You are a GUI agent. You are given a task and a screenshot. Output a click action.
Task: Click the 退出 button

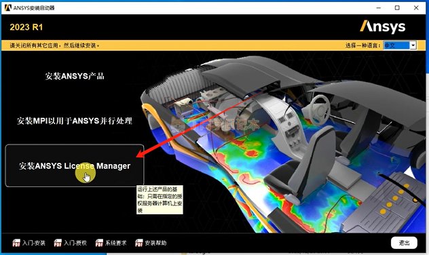(404, 243)
